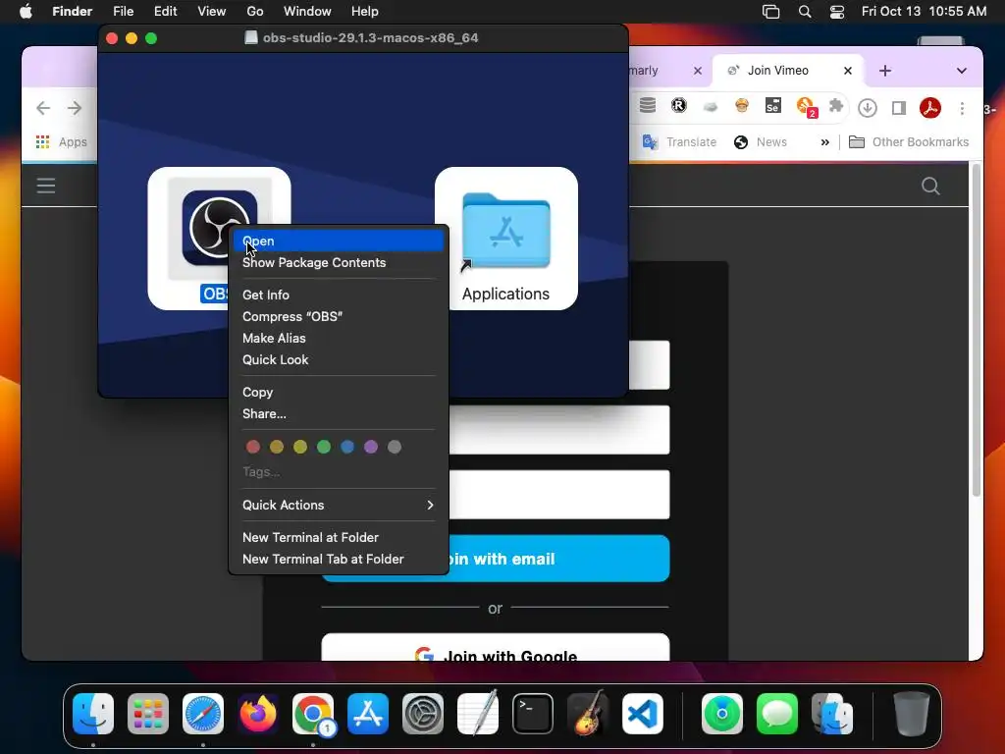The width and height of the screenshot is (1005, 754).
Task: Launch Visual Studio Code from Dock
Action: pyautogui.click(x=643, y=714)
